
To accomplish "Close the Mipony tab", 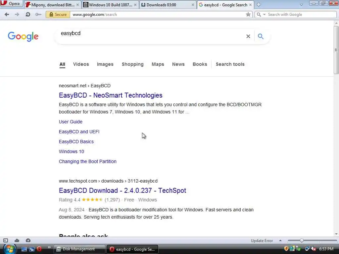I will pyautogui.click(x=77, y=5).
